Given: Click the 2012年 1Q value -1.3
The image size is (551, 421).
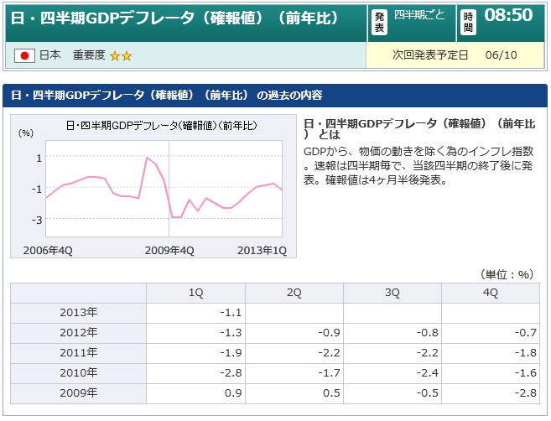Looking at the screenshot, I should point(231,333).
